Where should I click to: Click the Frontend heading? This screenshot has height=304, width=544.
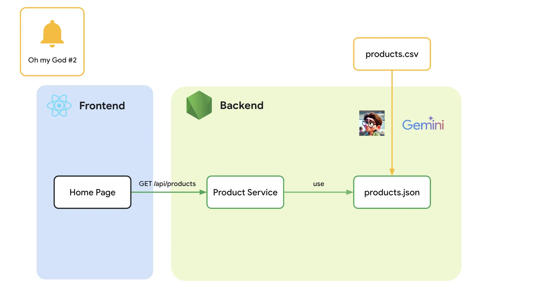point(102,105)
